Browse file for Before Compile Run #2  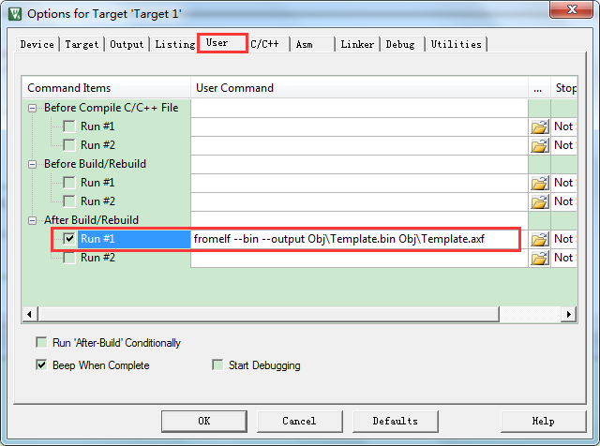(x=539, y=145)
